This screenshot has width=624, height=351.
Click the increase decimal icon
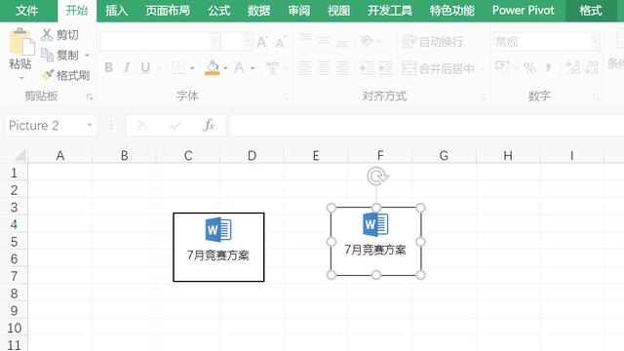[x=573, y=67]
